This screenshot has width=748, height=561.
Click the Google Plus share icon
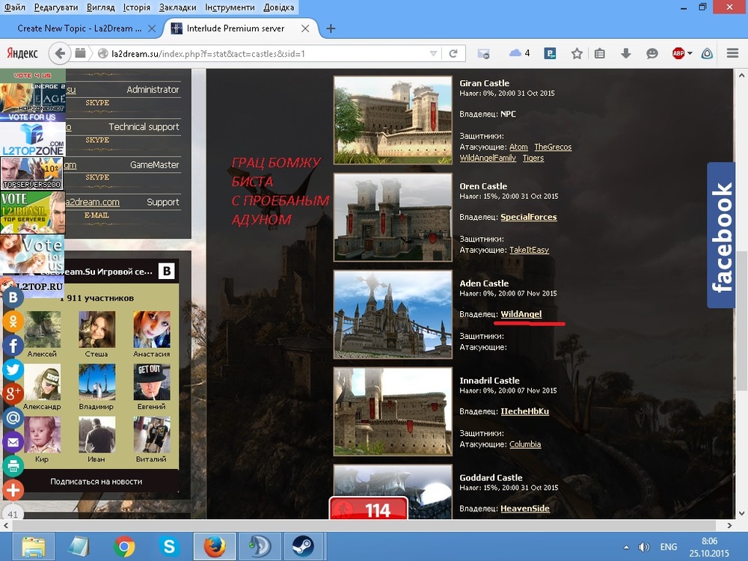13,393
